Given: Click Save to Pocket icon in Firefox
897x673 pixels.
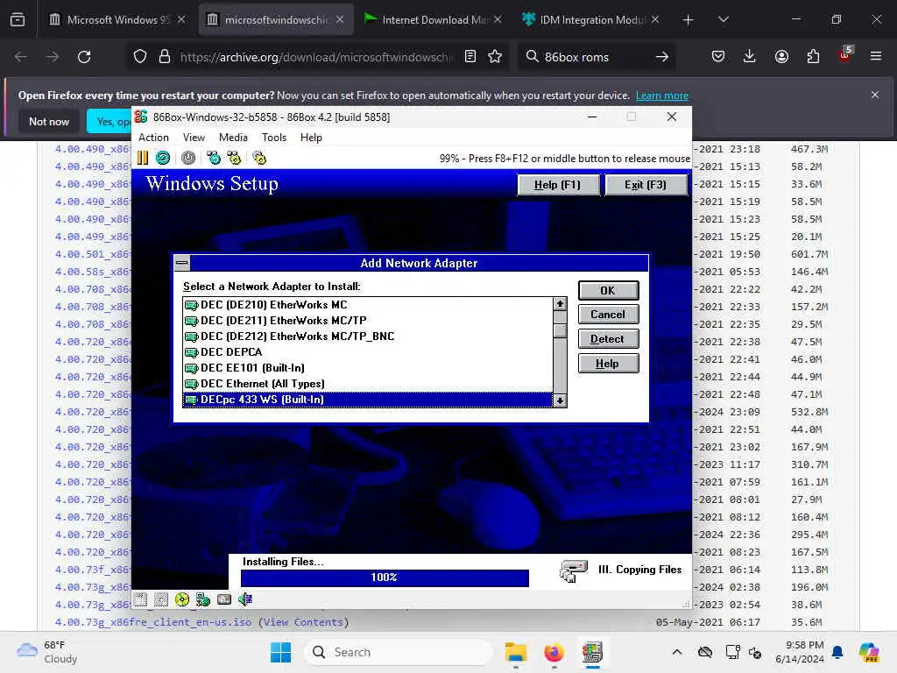Looking at the screenshot, I should click(718, 57).
